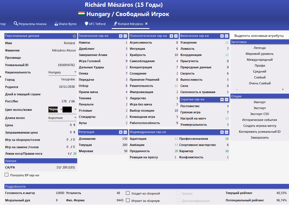Screen dimensions: 289x205
Task: Click the Экспорт CSV option
Action: coord(259,114)
